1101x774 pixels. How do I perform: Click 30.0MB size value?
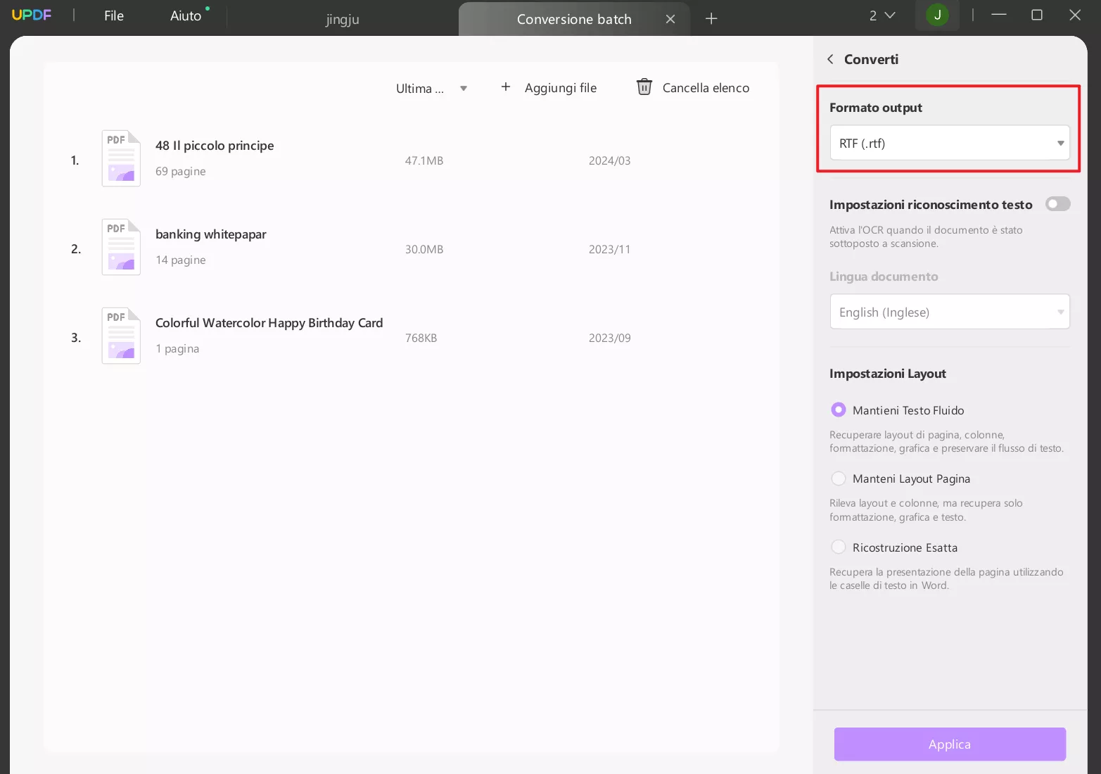[x=424, y=250]
